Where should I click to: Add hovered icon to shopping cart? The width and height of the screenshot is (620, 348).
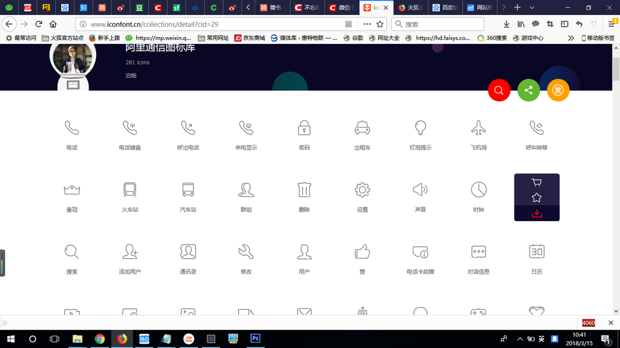537,183
